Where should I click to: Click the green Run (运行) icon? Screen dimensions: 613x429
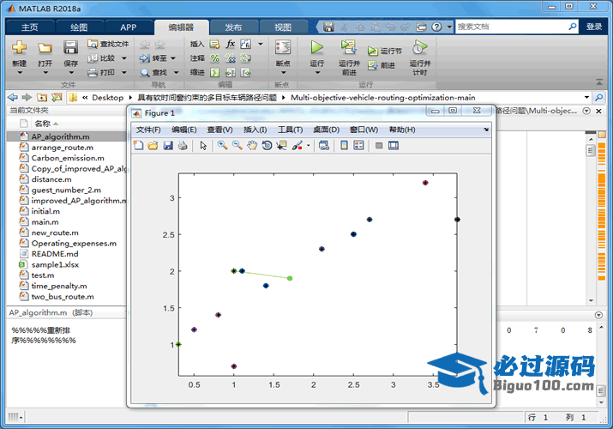(x=316, y=49)
